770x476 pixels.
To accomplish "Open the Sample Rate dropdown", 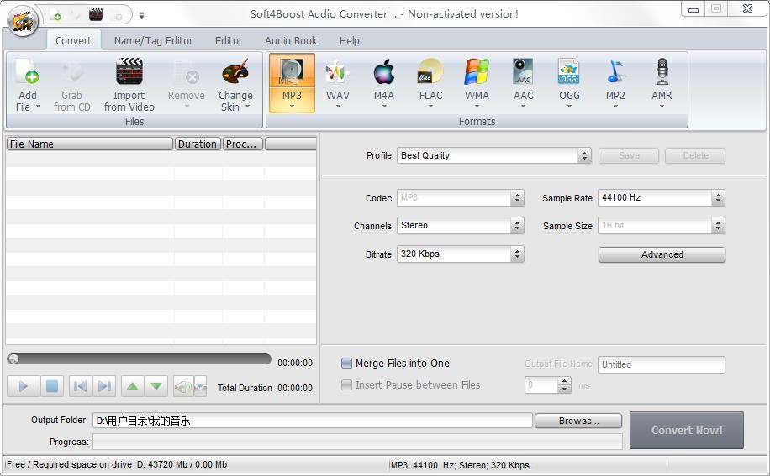I will (717, 198).
